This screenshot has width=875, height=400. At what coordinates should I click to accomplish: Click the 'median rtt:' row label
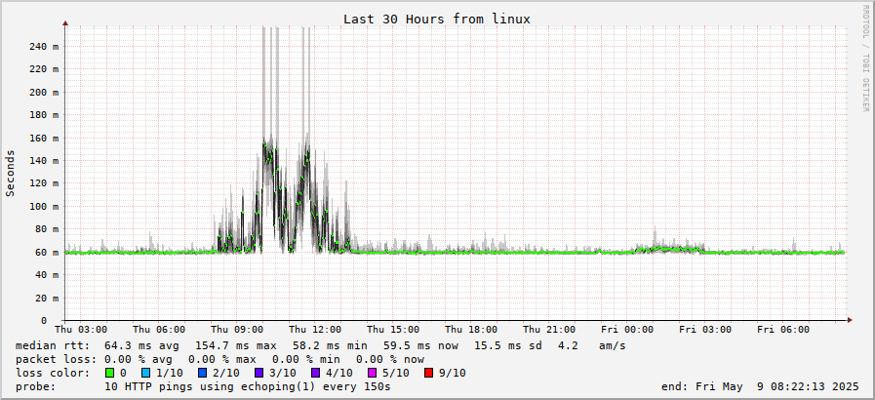[x=53, y=346]
